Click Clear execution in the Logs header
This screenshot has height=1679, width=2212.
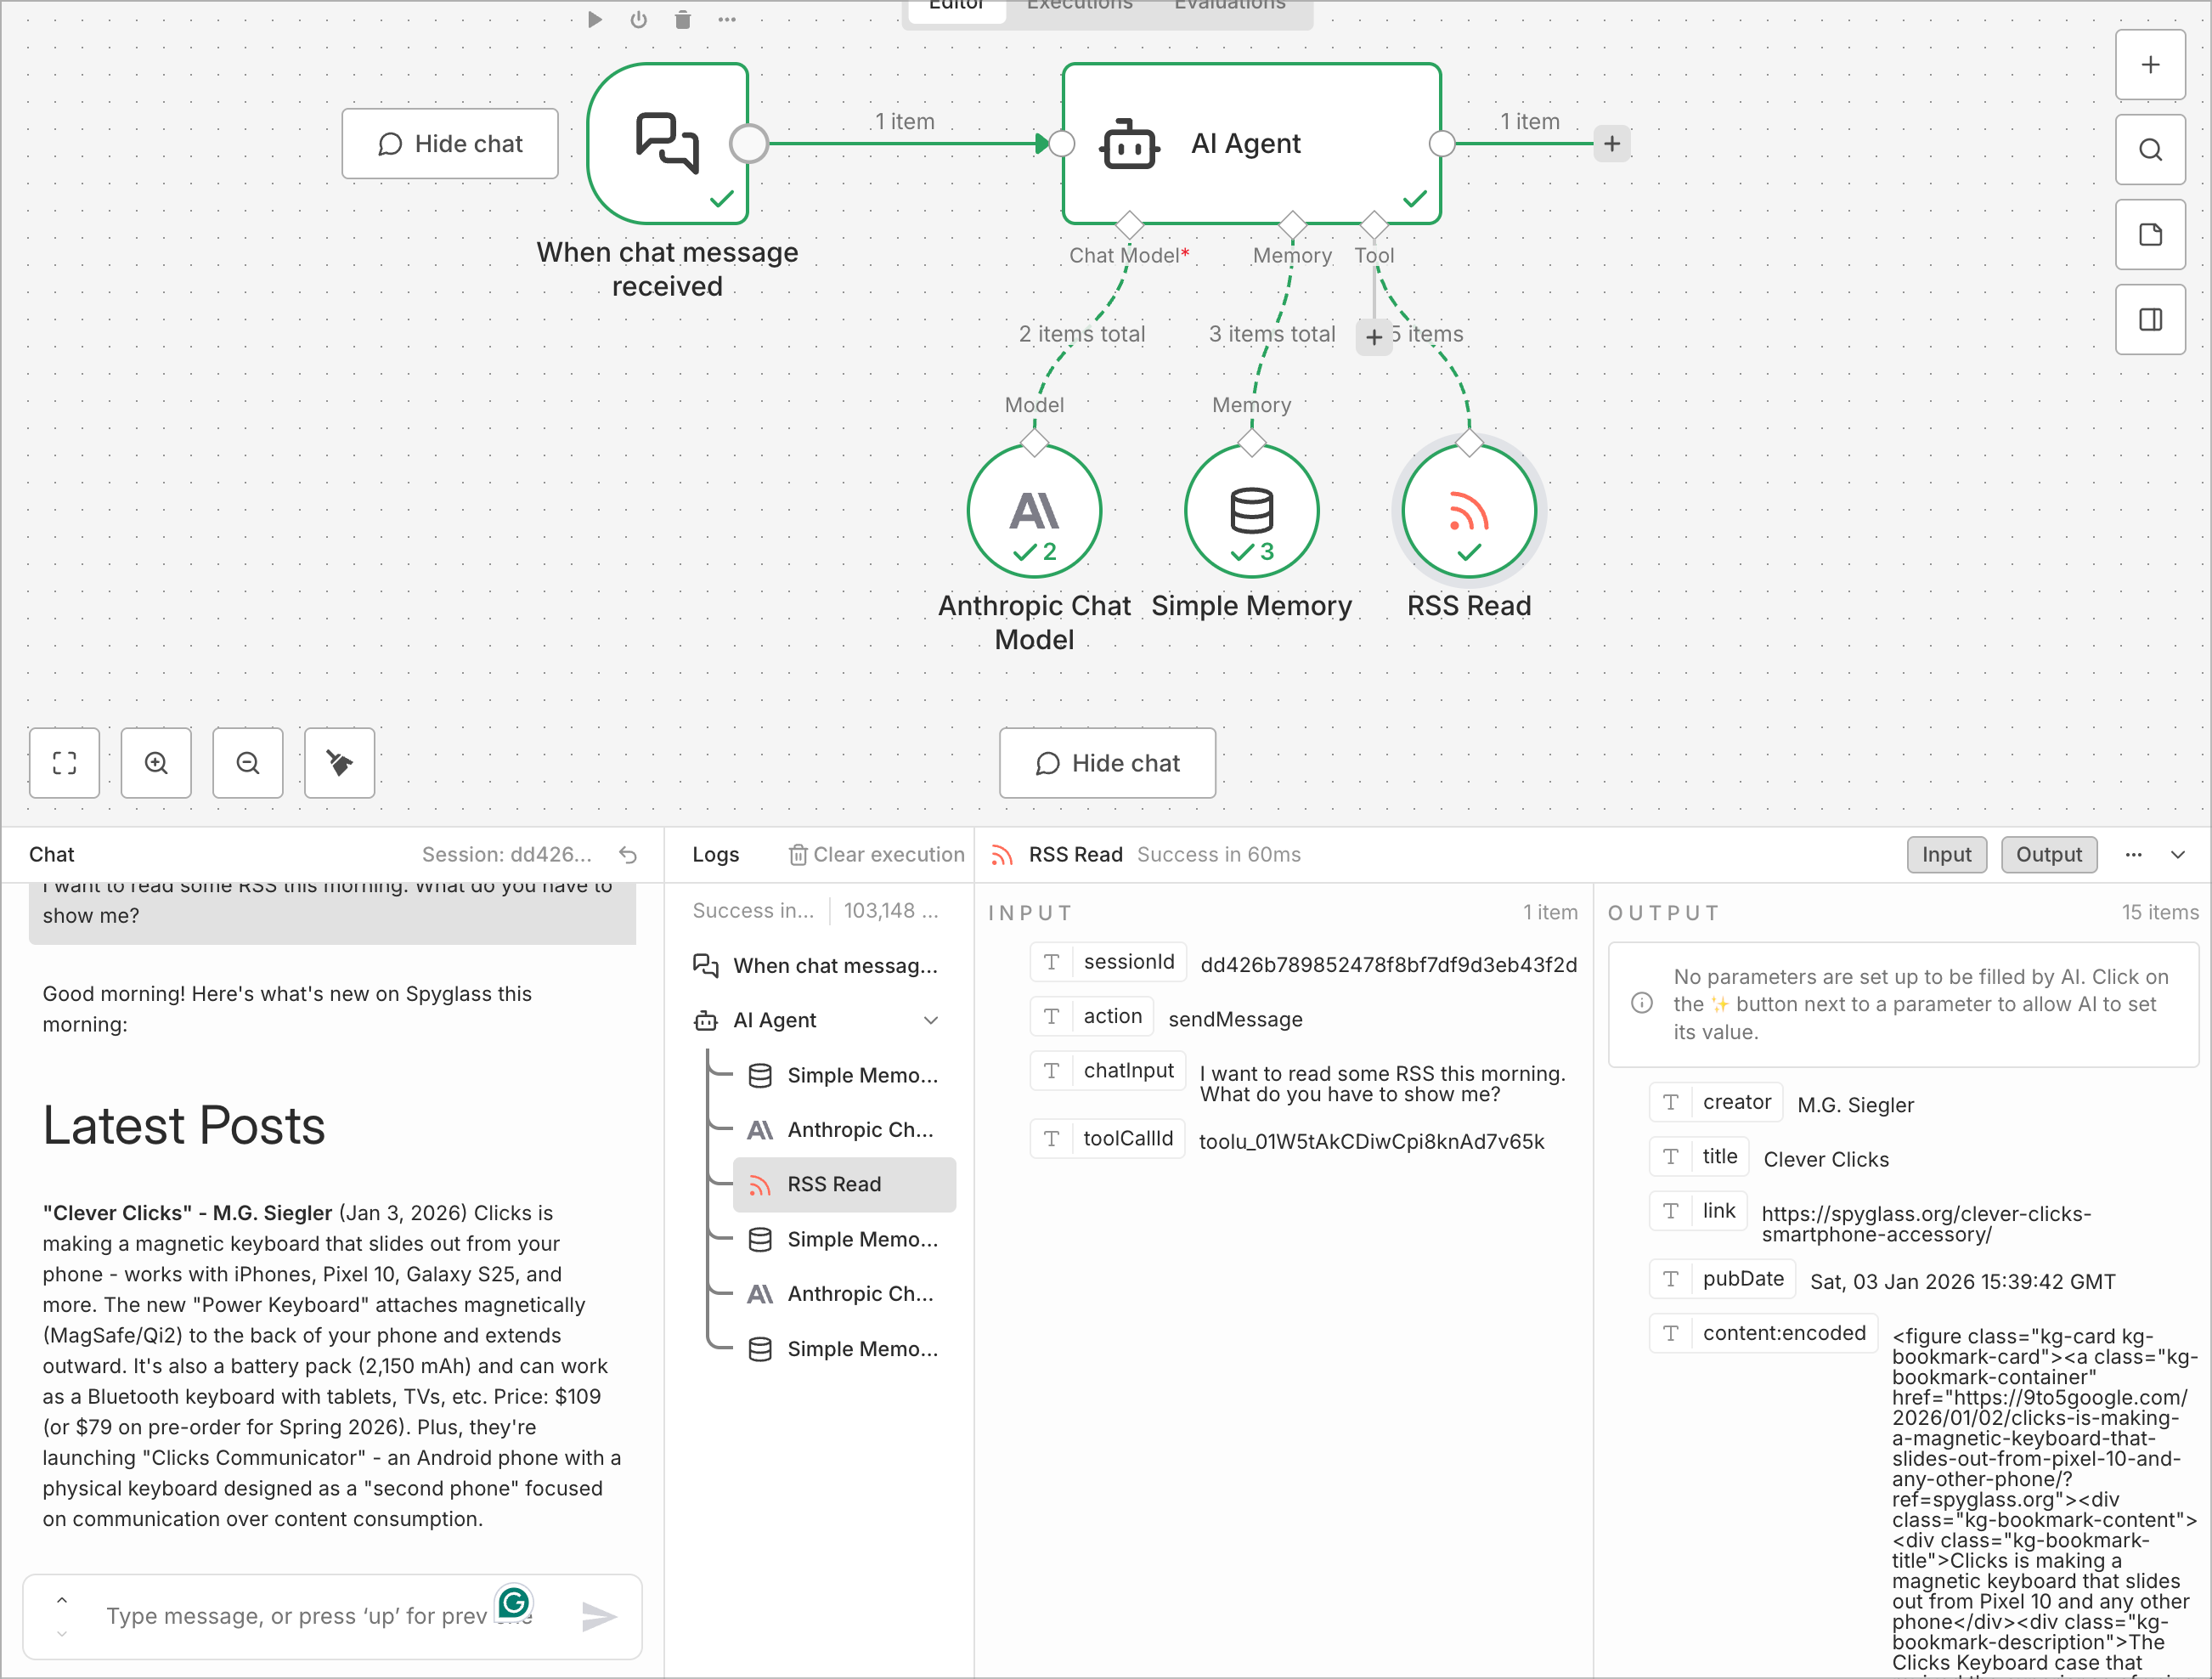pyautogui.click(x=877, y=854)
